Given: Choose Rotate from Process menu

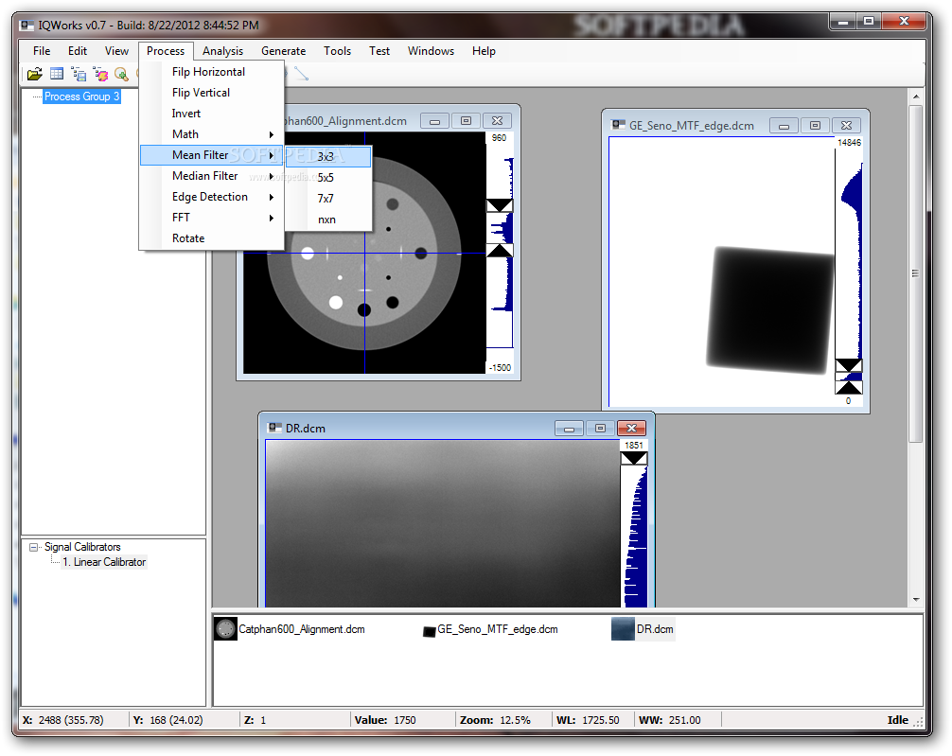Looking at the screenshot, I should [211, 238].
